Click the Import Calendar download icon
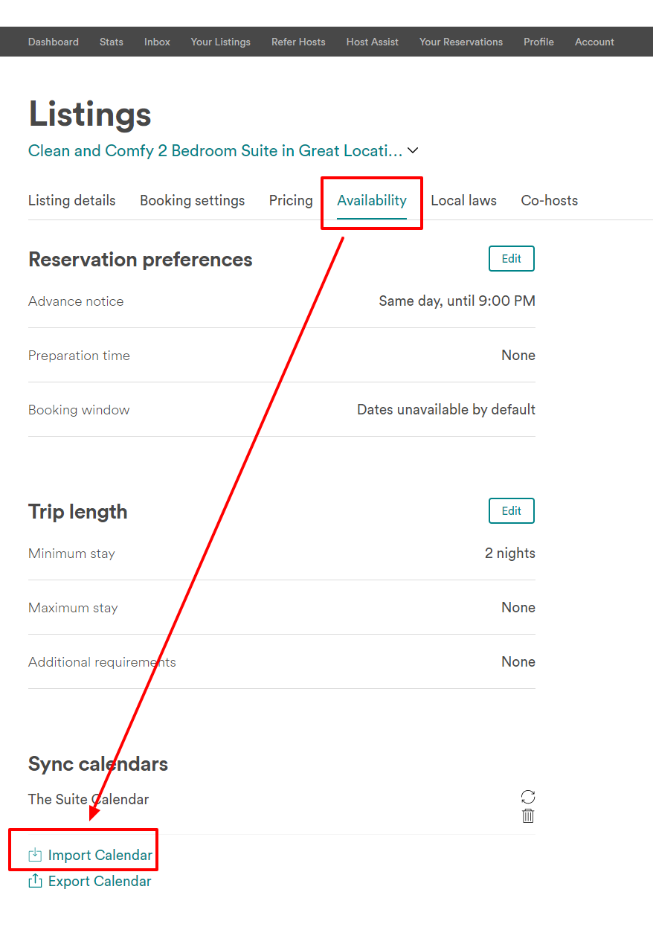 coord(35,855)
